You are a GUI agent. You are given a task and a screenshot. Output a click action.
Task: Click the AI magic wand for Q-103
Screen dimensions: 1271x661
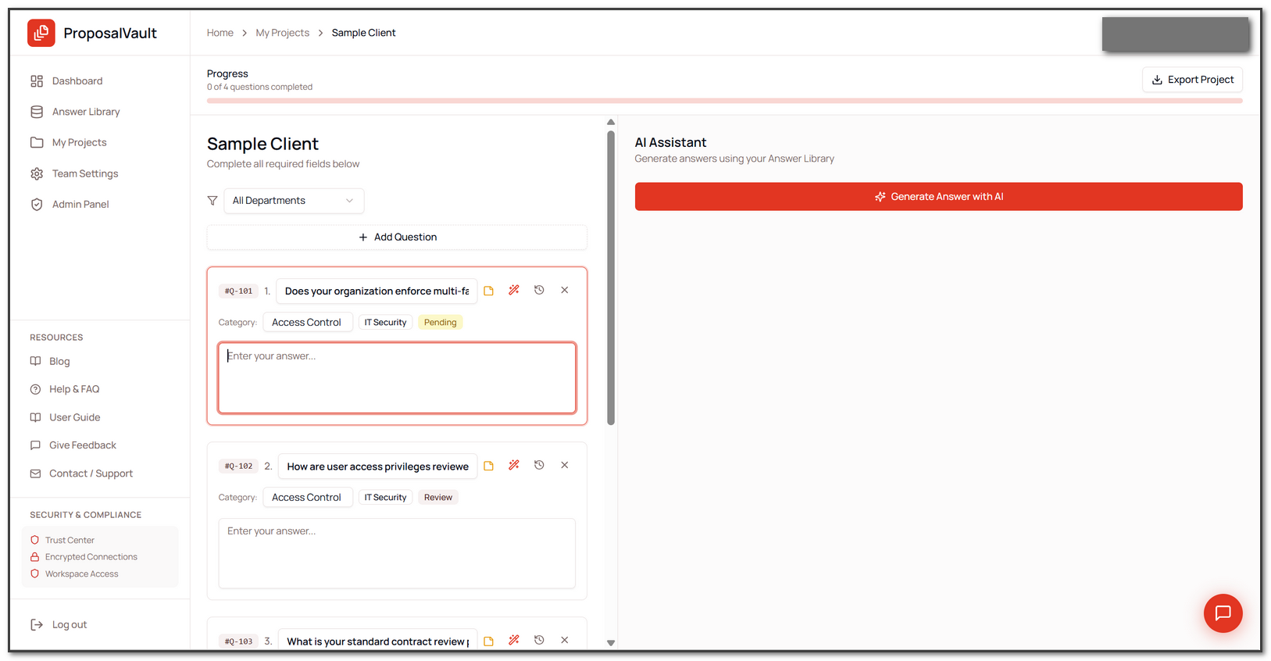point(514,640)
